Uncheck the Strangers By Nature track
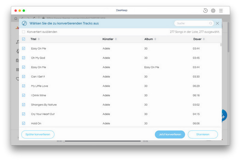Screen dimensions: 241x161 [x=23, y=105]
